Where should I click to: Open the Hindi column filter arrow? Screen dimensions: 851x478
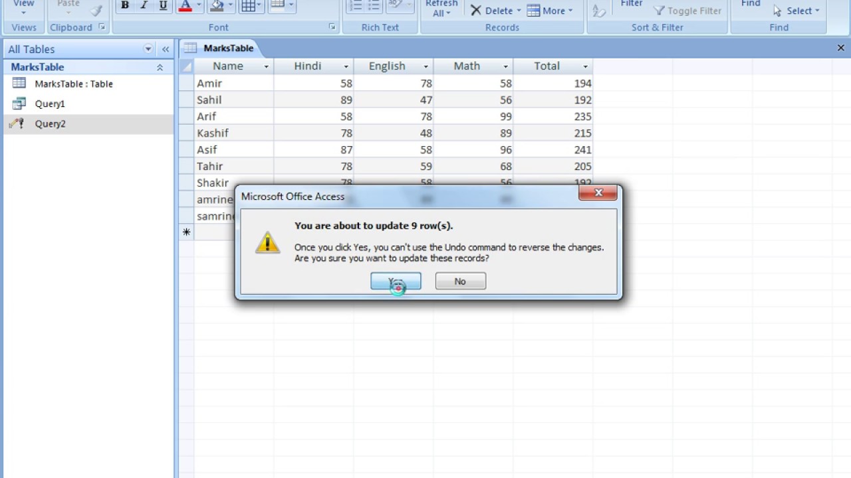pos(346,66)
